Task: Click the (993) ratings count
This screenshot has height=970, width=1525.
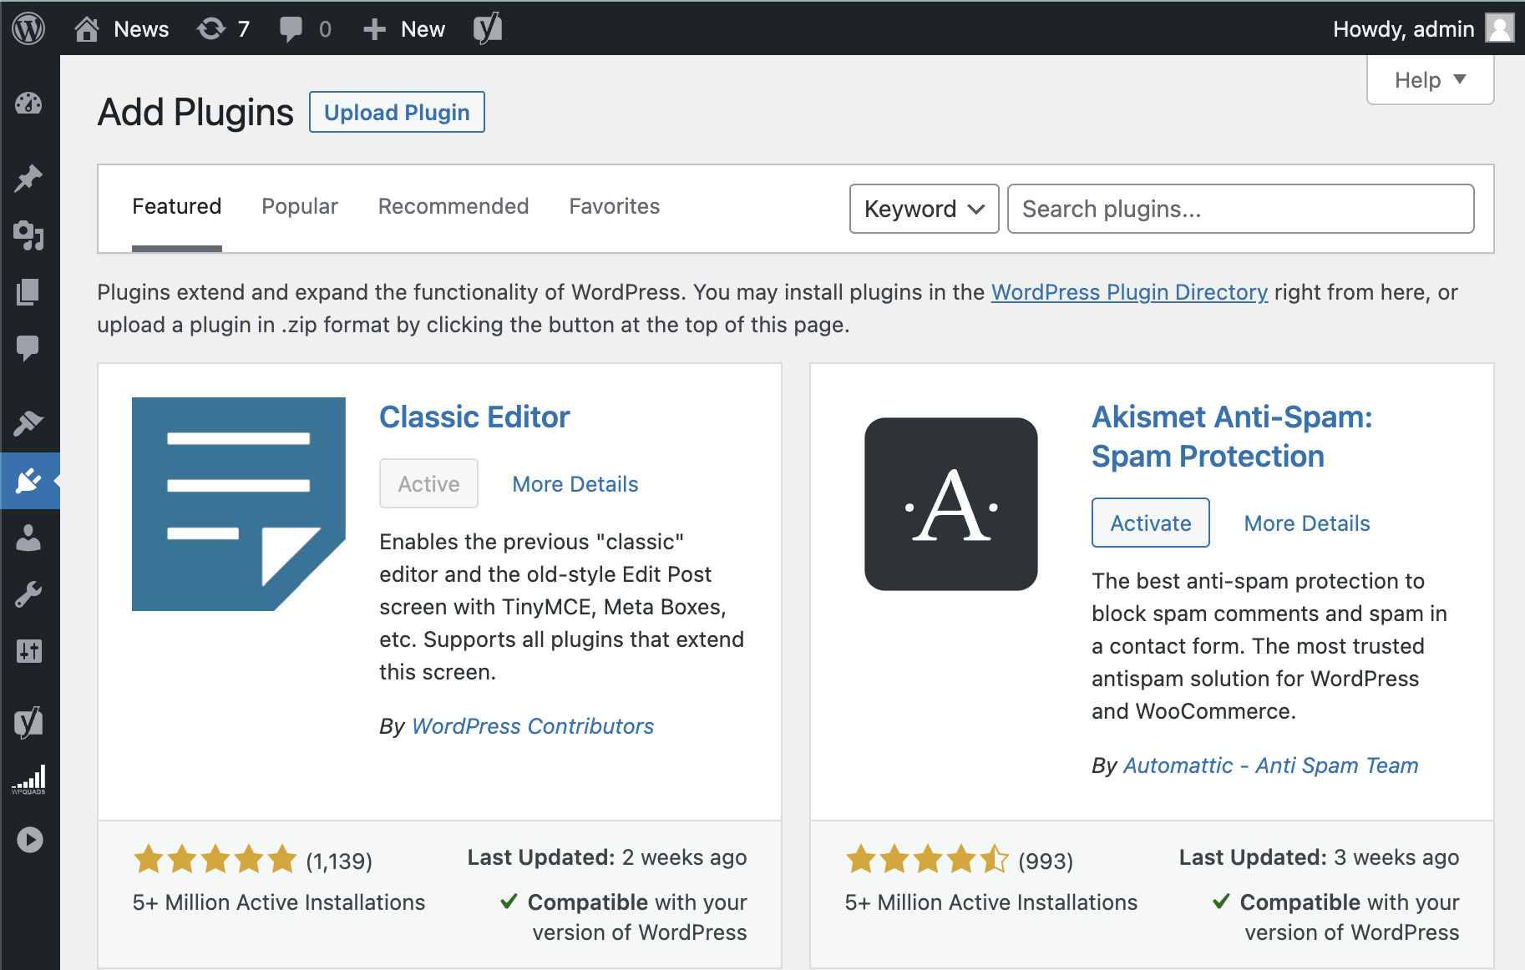Action: point(1046,861)
